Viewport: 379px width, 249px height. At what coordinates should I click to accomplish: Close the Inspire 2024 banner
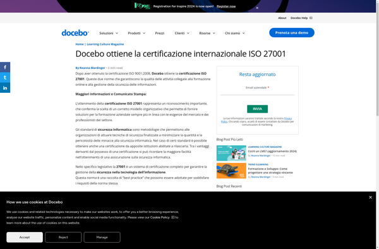[x=257, y=8]
